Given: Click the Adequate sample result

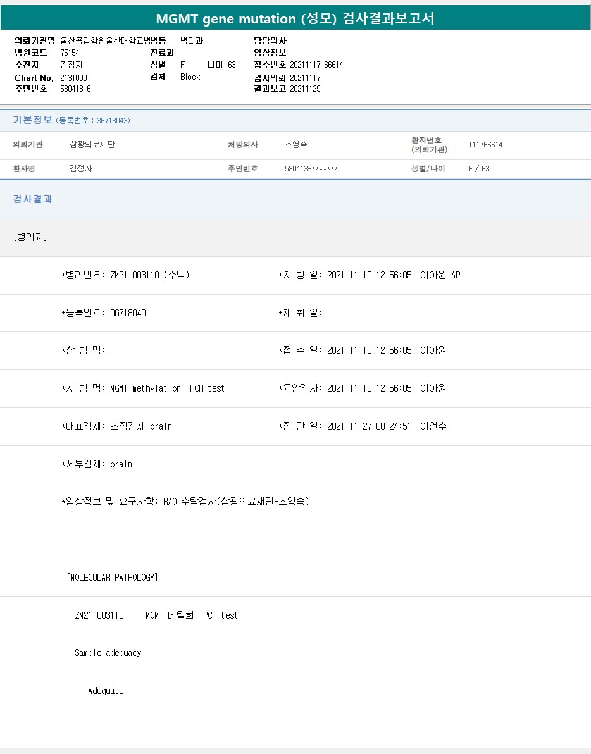Looking at the screenshot, I should pos(106,691).
